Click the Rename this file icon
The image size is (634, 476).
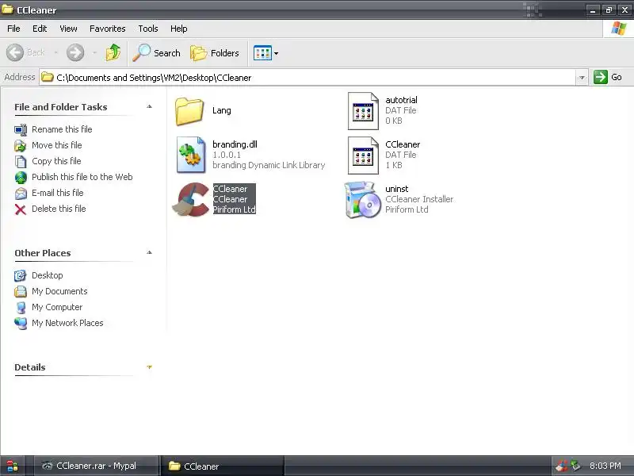(x=21, y=129)
